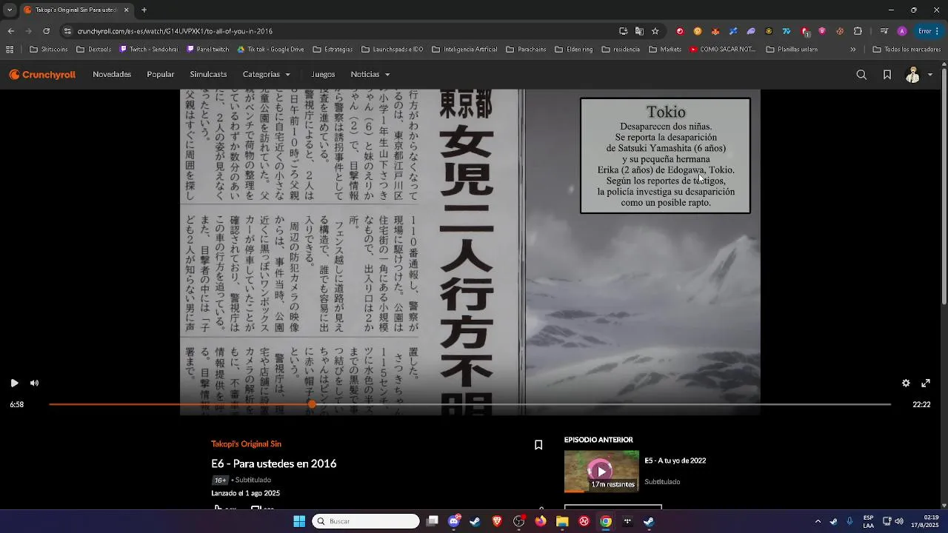
Task: Close the Takopi's Original Sin tab
Action: [x=126, y=10]
